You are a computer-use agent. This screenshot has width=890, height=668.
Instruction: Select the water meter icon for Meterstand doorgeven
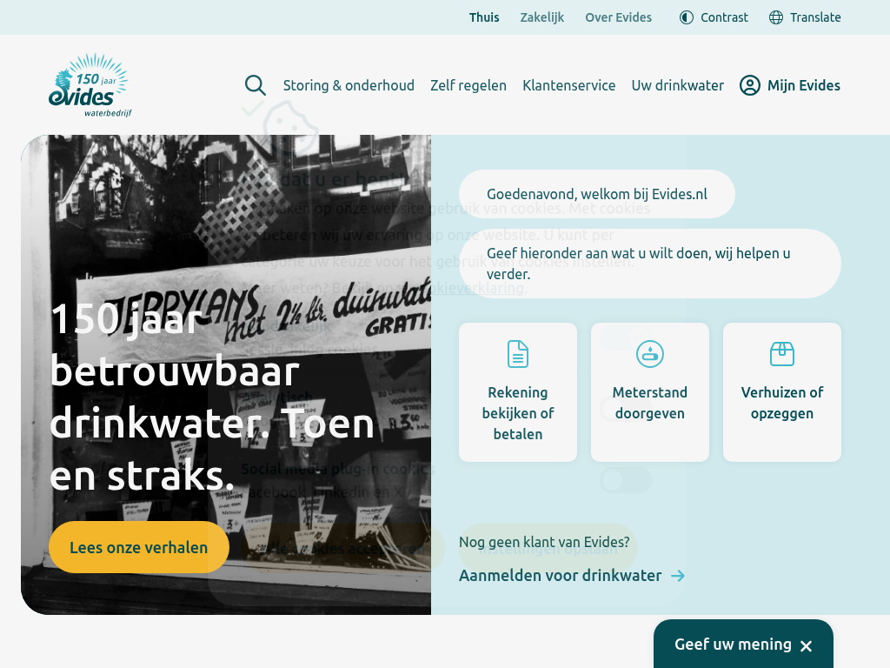pyautogui.click(x=650, y=354)
